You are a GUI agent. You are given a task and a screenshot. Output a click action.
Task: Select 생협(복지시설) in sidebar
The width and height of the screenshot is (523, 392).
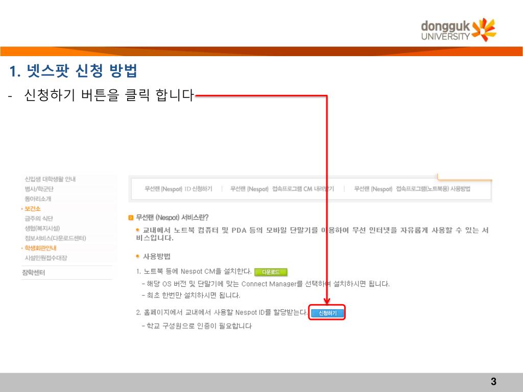point(42,228)
